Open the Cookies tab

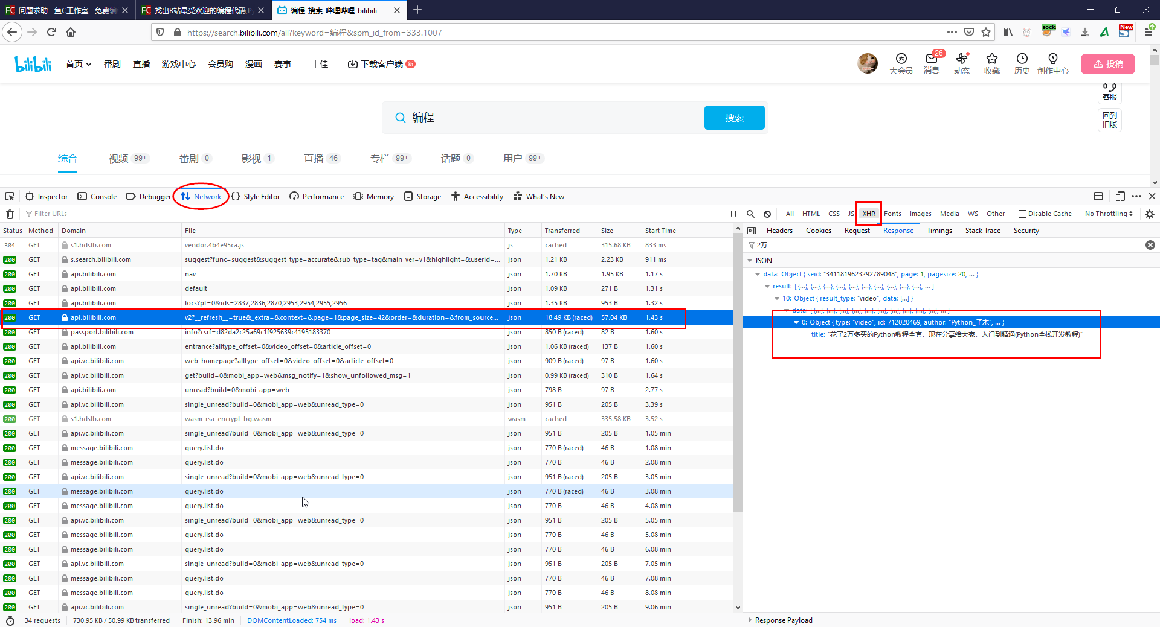819,231
